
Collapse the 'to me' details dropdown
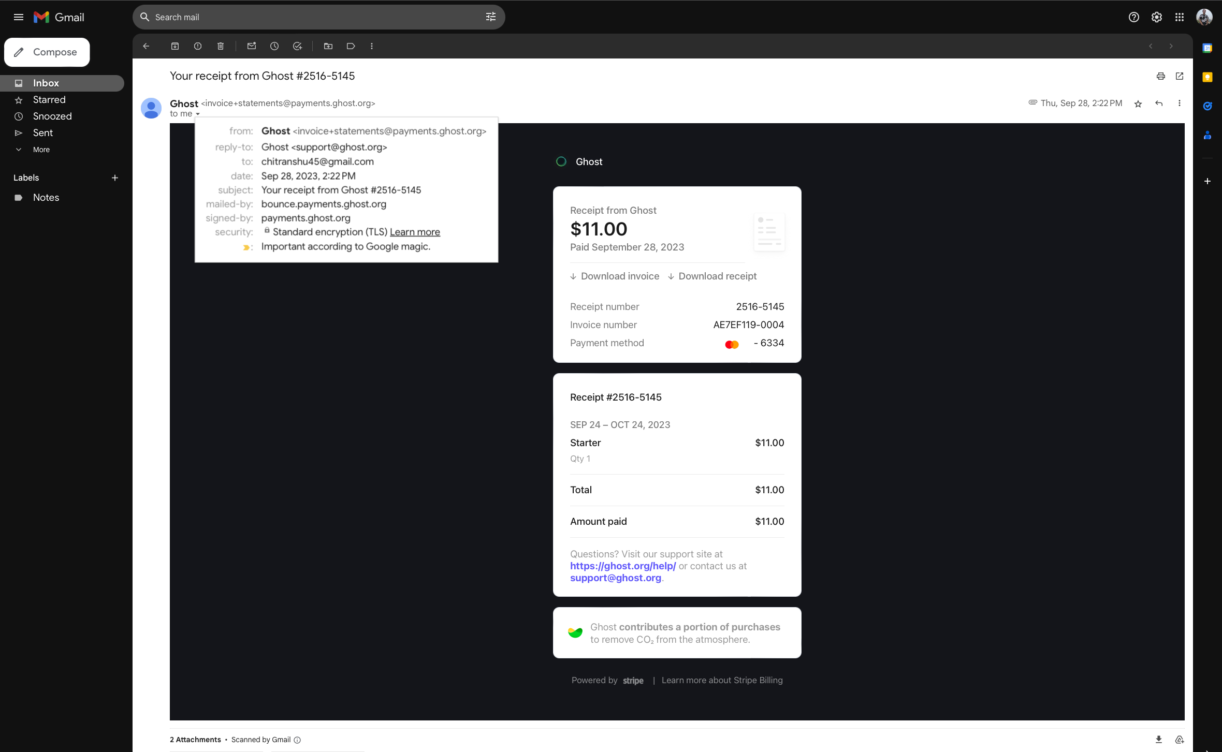pyautogui.click(x=198, y=114)
